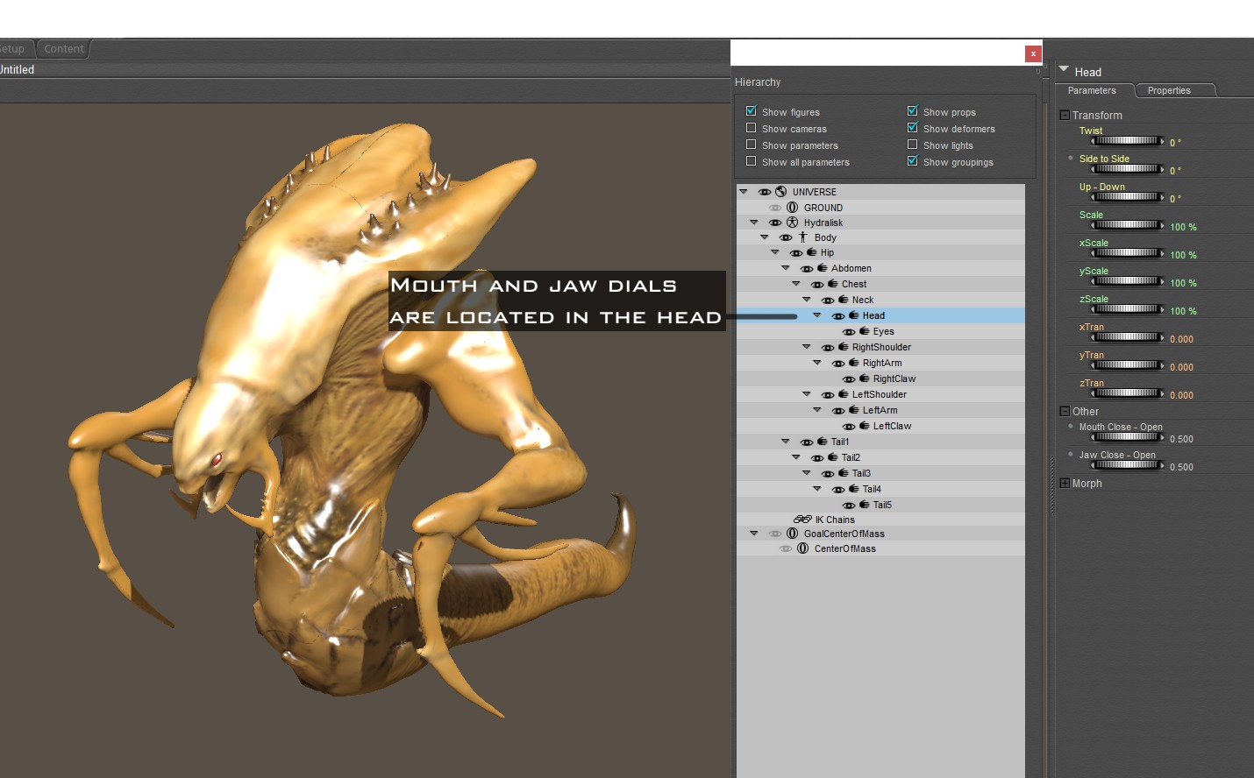The image size is (1254, 778).
Task: Click the LeftClaw body part icon
Action: click(x=865, y=426)
